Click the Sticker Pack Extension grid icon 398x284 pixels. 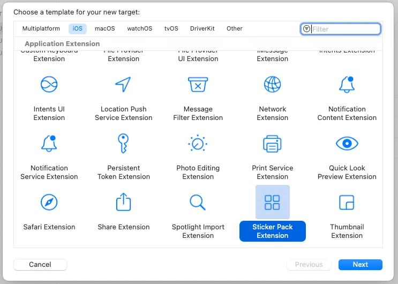pyautogui.click(x=272, y=202)
